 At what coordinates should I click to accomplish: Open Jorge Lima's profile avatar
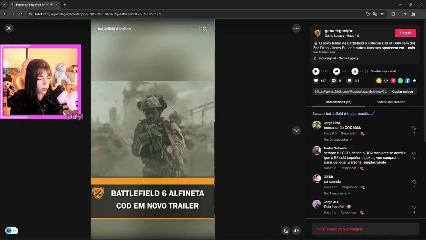[x=317, y=125]
